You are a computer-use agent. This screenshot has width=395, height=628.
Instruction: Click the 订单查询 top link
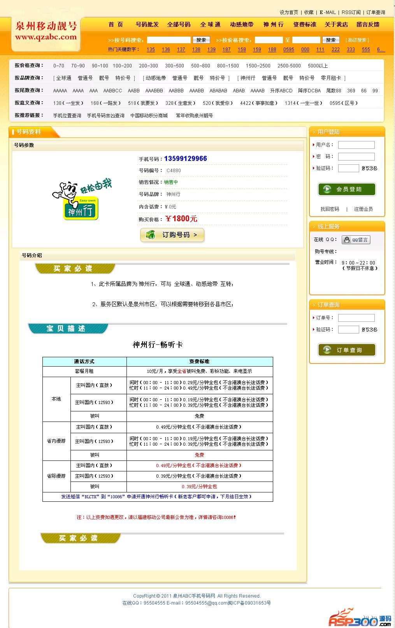[376, 12]
